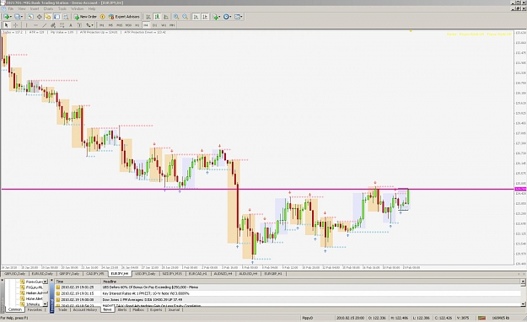
Task: Switch chart to M15 timeframe
Action: click(120, 25)
